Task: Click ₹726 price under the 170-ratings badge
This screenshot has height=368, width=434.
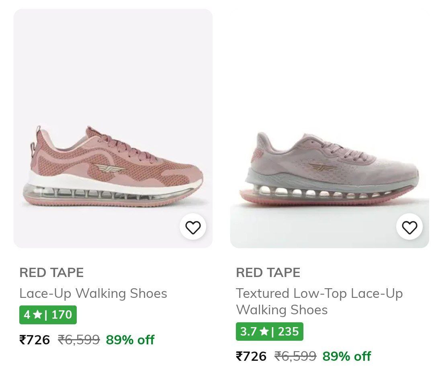Action: (x=35, y=340)
